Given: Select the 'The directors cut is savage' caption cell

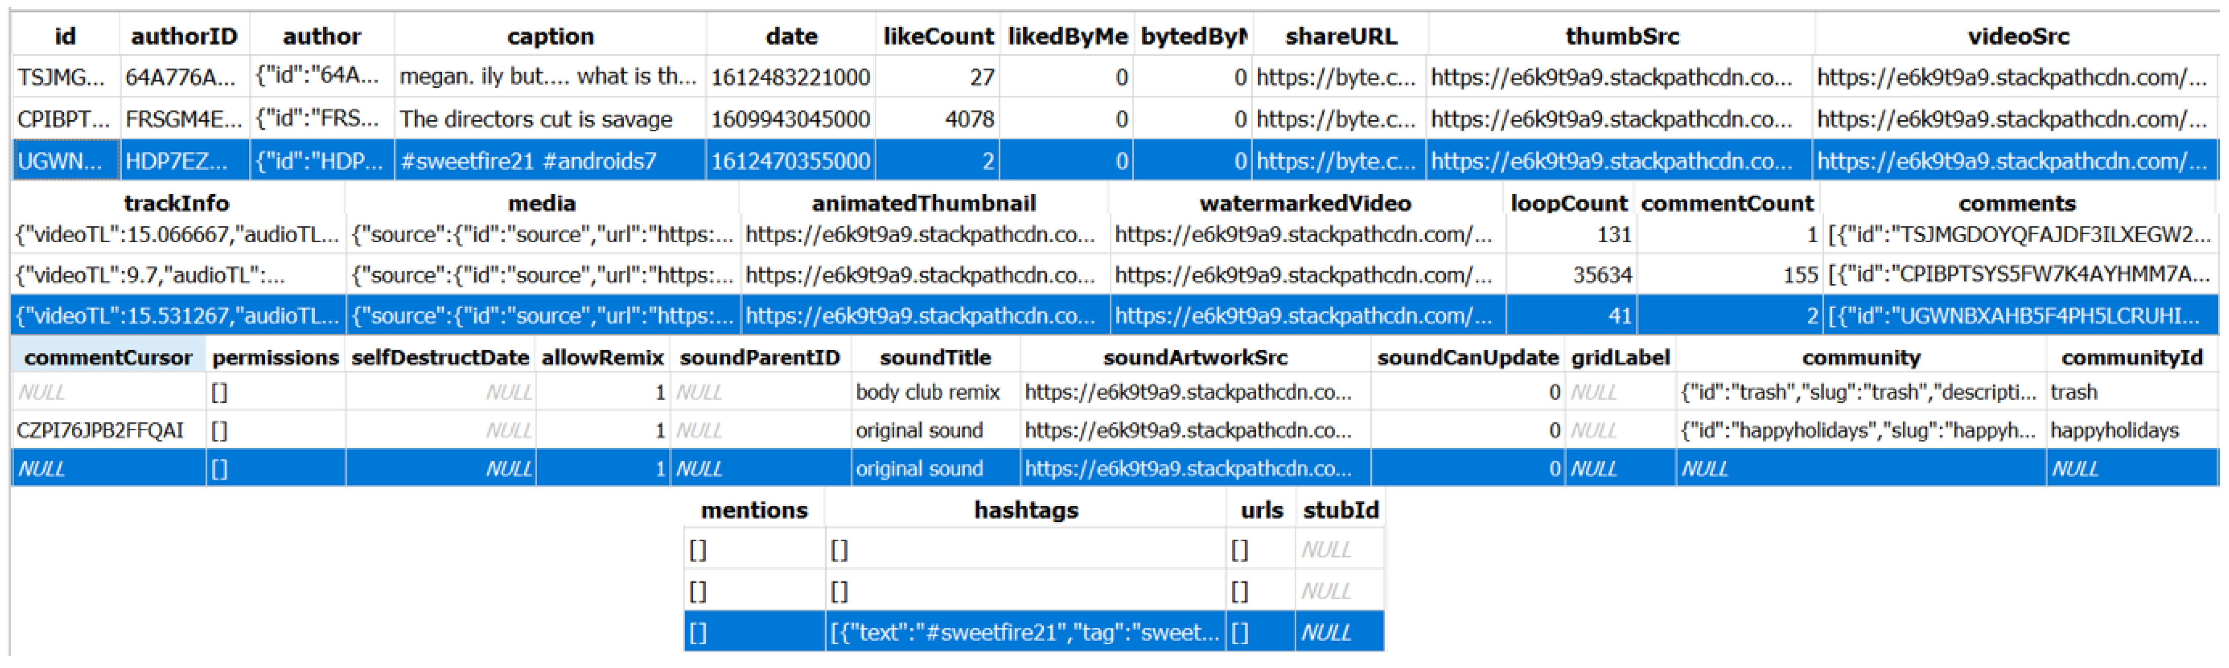Looking at the screenshot, I should 536,119.
